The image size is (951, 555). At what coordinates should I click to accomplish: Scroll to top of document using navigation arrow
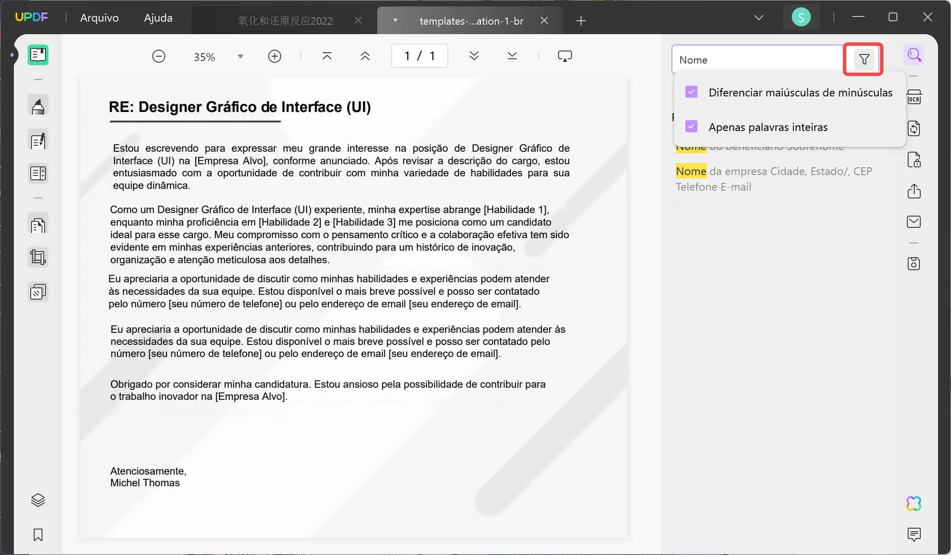(x=327, y=55)
